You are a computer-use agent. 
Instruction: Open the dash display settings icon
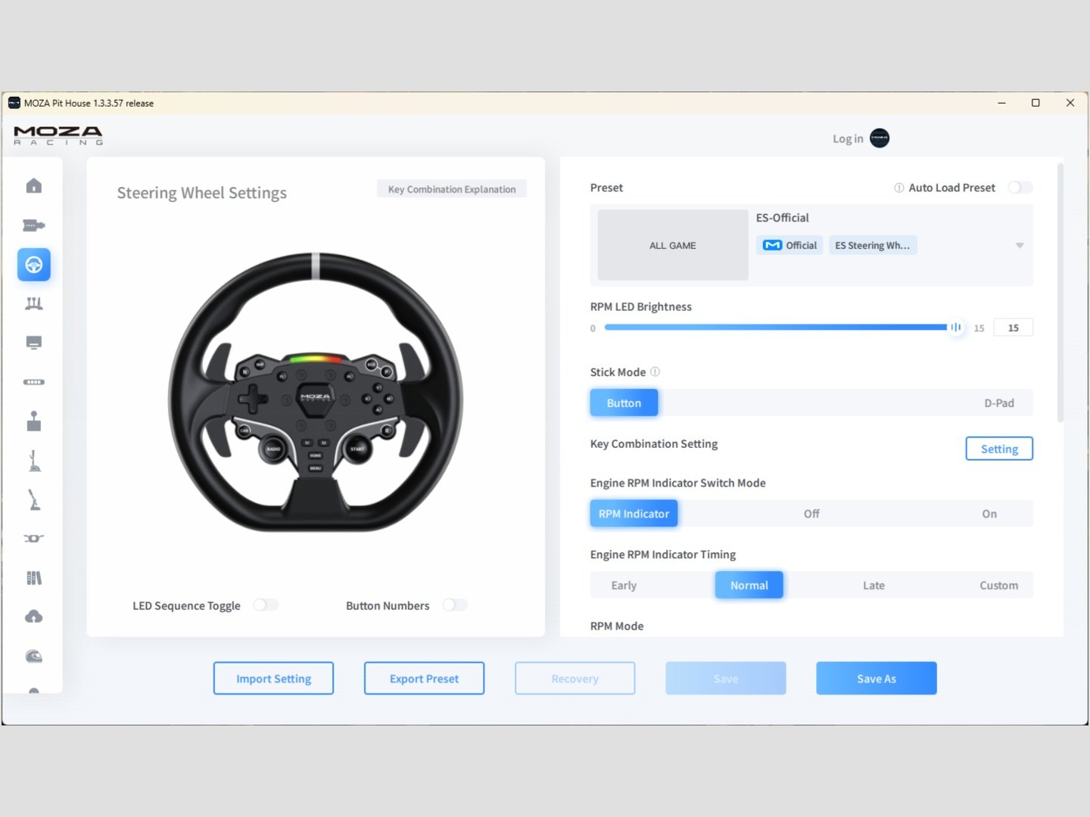34,343
